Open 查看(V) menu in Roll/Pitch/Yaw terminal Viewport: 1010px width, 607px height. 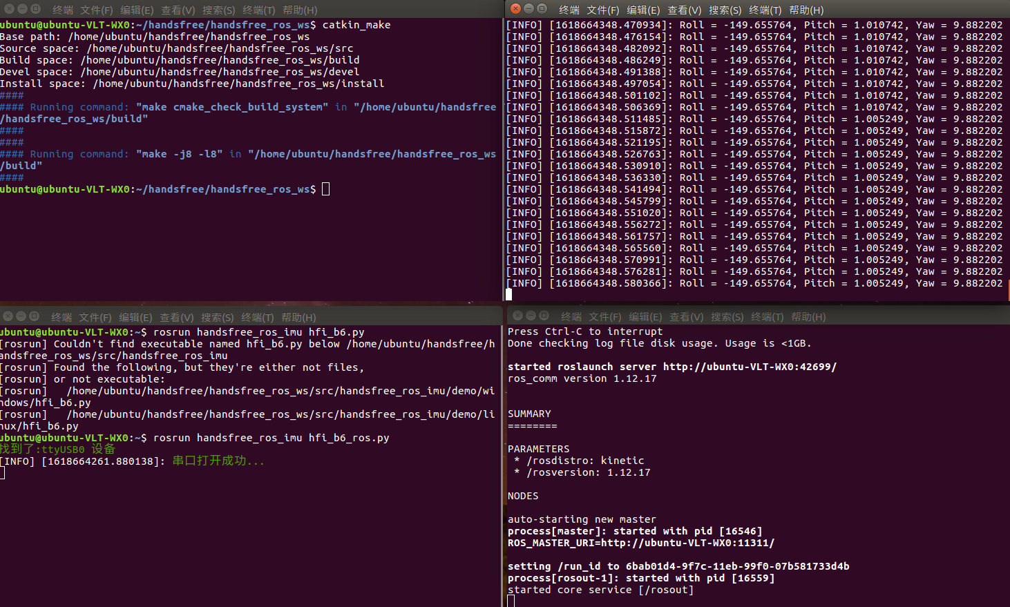[x=684, y=10]
